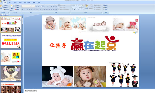Click the Find binoculars icon

click(x=104, y=5)
